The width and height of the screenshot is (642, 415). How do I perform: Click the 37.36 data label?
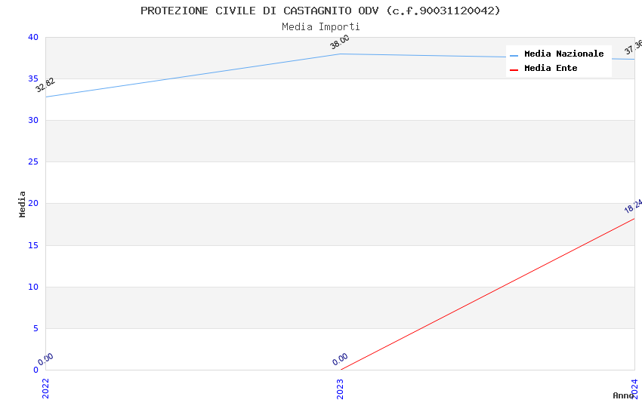tap(633, 48)
